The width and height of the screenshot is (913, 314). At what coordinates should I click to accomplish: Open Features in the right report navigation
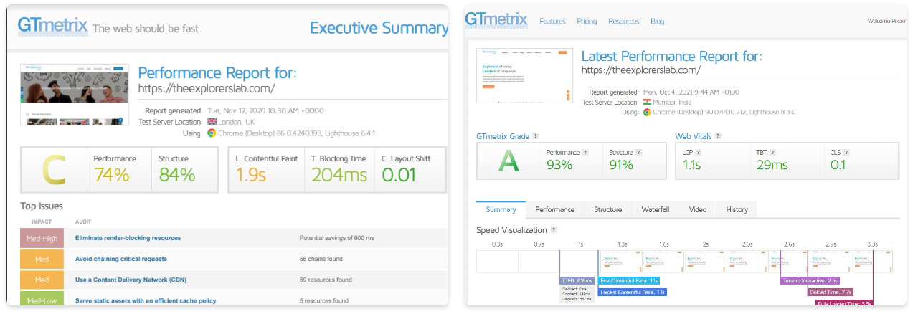(552, 22)
